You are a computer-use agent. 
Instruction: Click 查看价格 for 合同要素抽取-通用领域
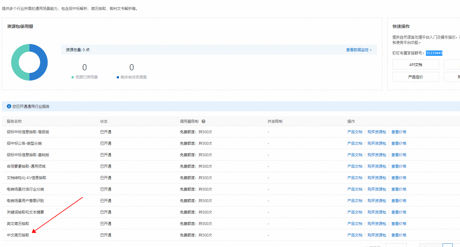399,166
